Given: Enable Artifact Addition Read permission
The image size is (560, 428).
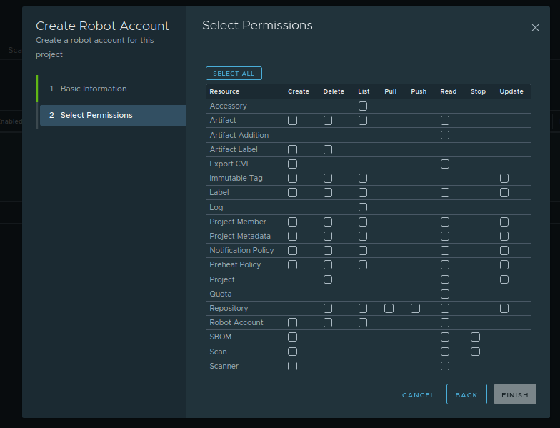Looking at the screenshot, I should click(445, 135).
